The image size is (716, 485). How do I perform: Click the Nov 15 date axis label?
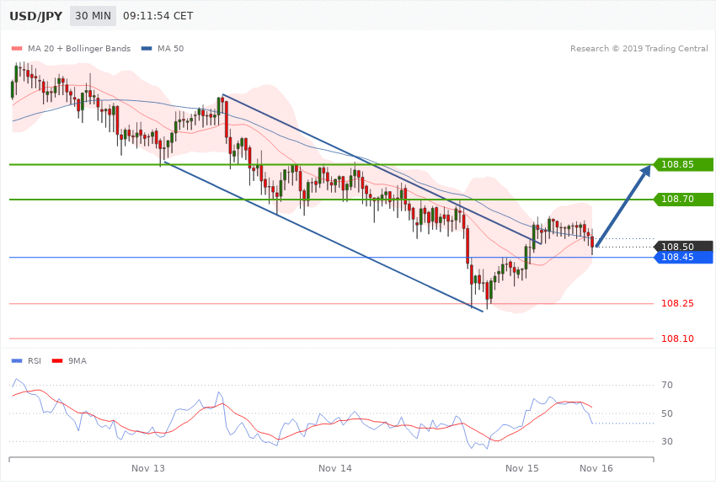tap(522, 468)
